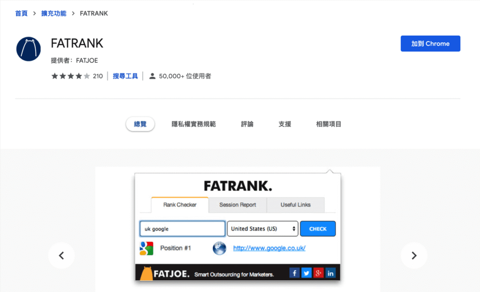Click the Facebook icon in FATJOE banner
This screenshot has height=292, width=480.
[x=294, y=273]
